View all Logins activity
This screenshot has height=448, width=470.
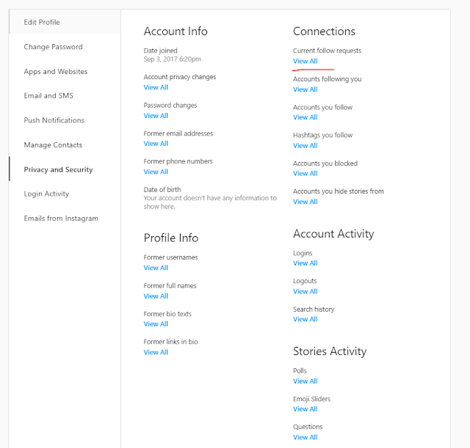[x=305, y=263]
